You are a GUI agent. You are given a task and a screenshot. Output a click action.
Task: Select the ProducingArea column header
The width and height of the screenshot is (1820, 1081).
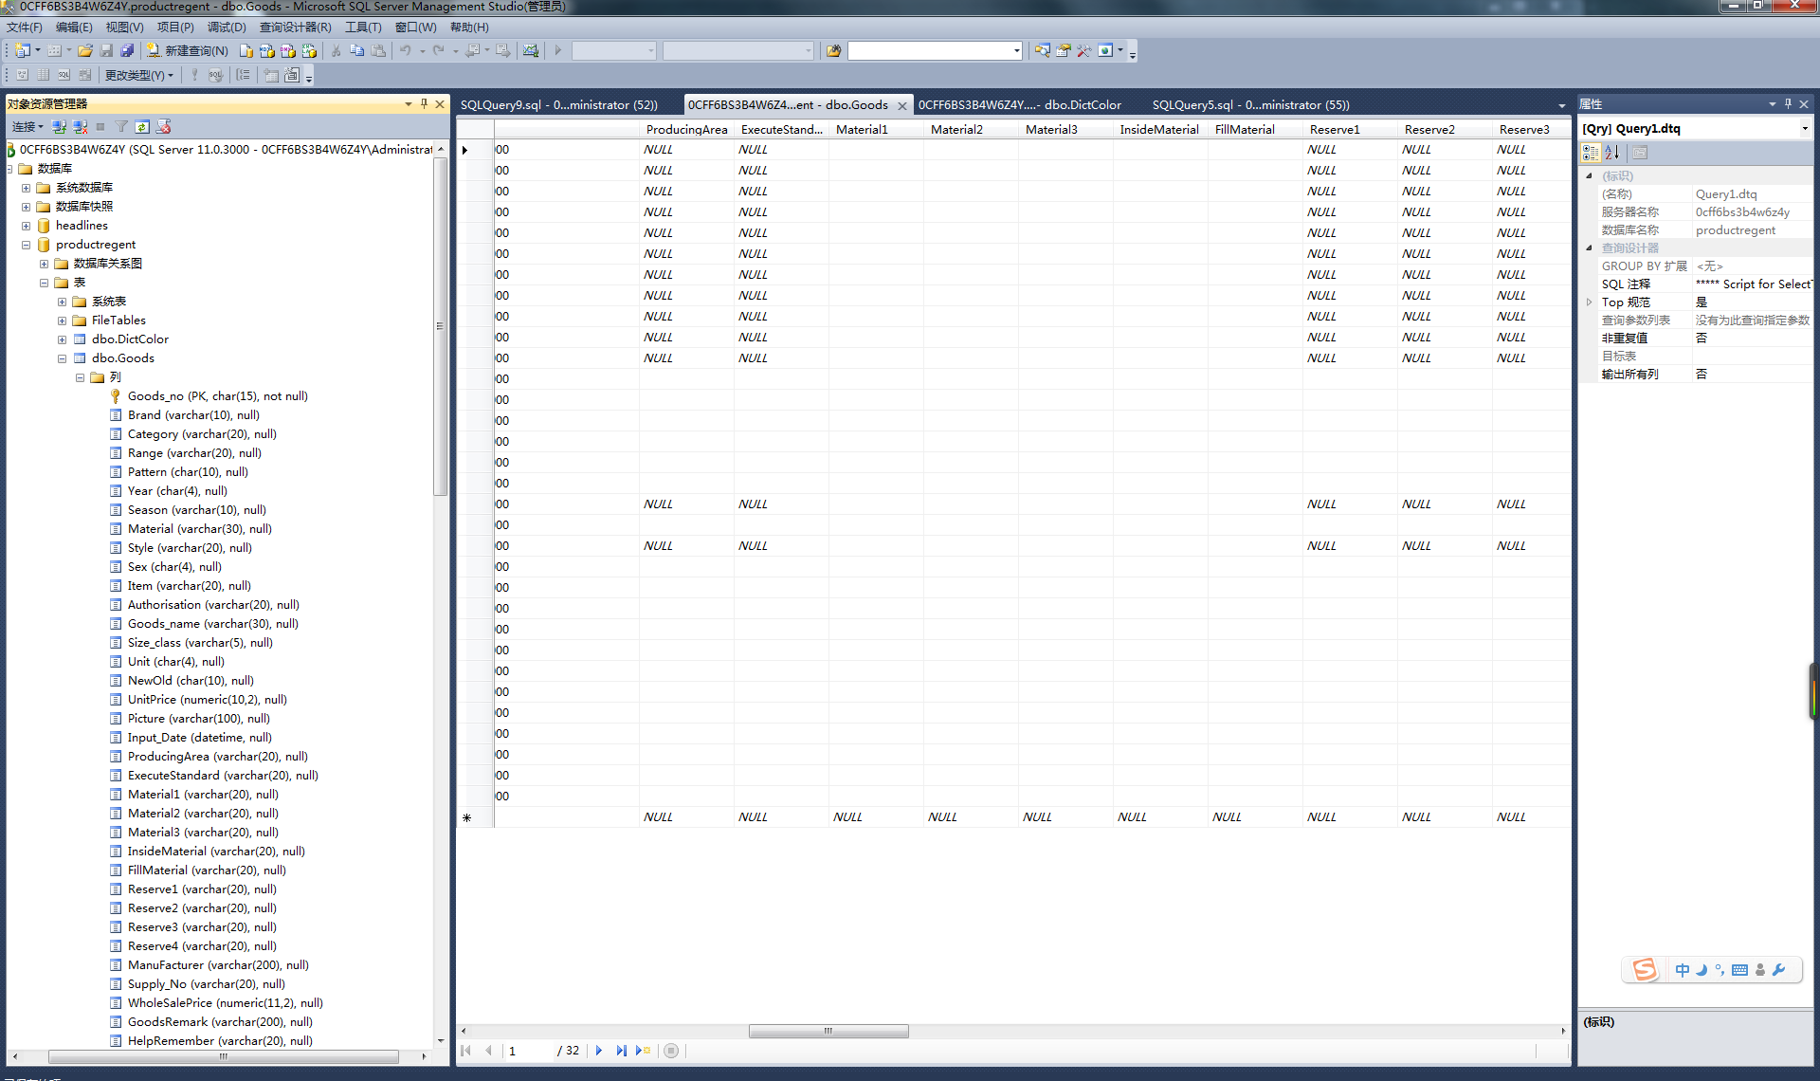686,129
